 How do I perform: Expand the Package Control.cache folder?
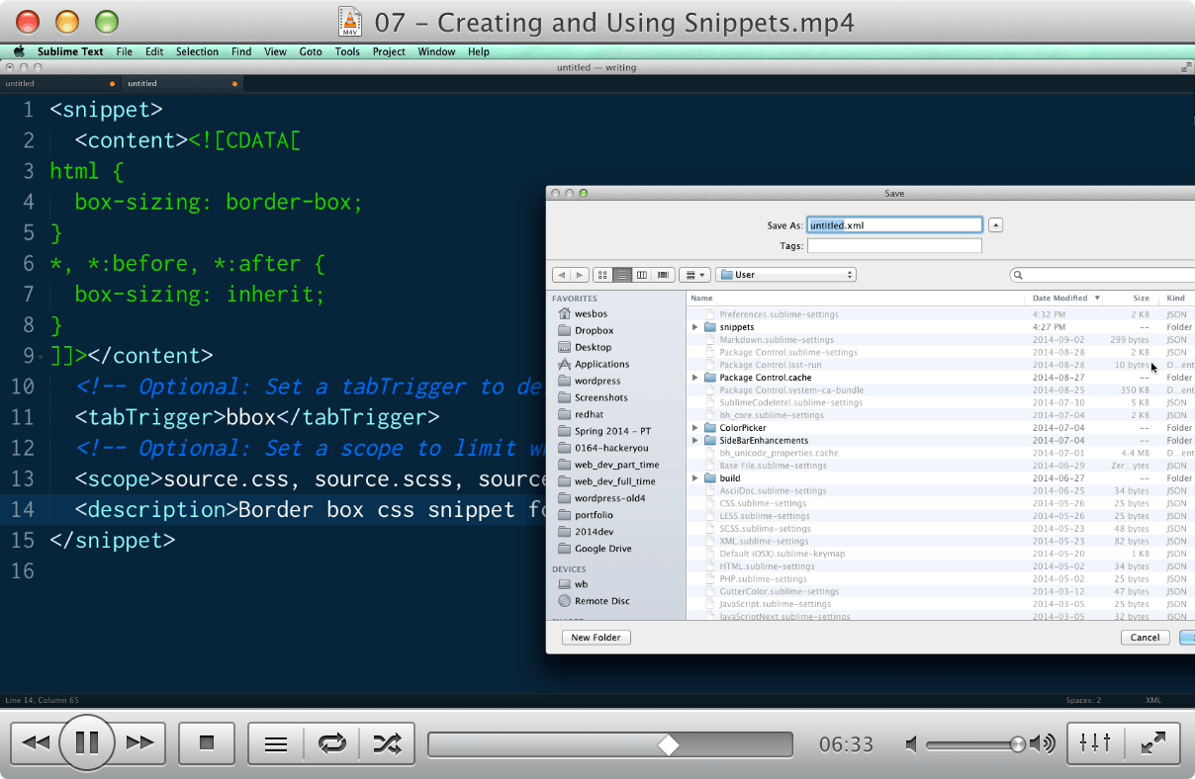pos(693,377)
